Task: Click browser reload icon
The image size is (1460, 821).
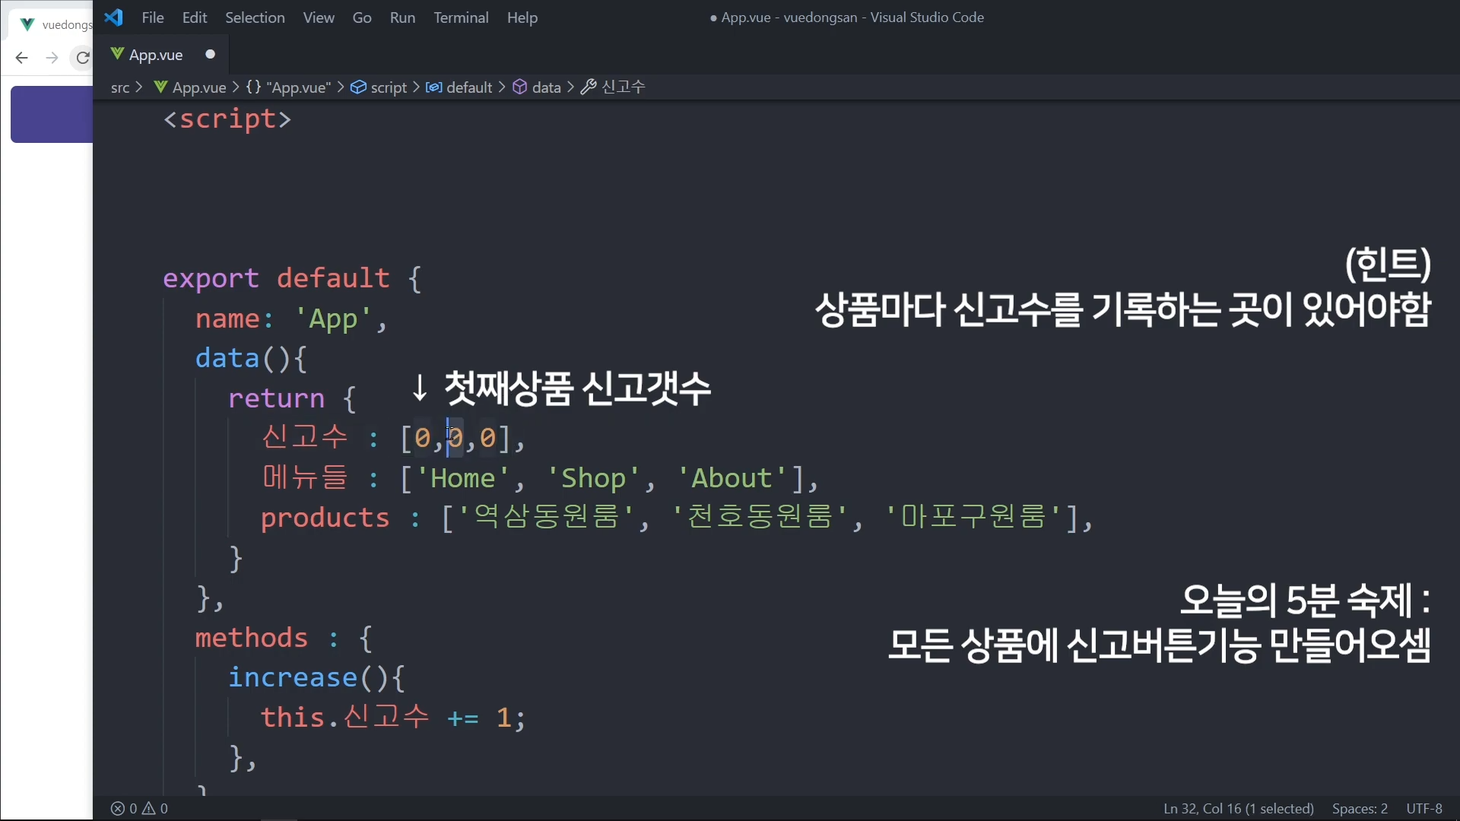Action: (82, 58)
